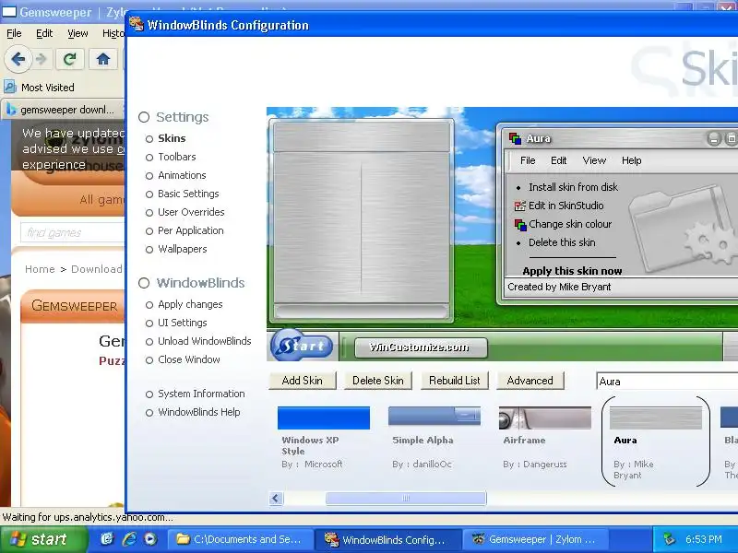The width and height of the screenshot is (738, 553).
Task: Click the Rebuild List button
Action: [x=455, y=381]
